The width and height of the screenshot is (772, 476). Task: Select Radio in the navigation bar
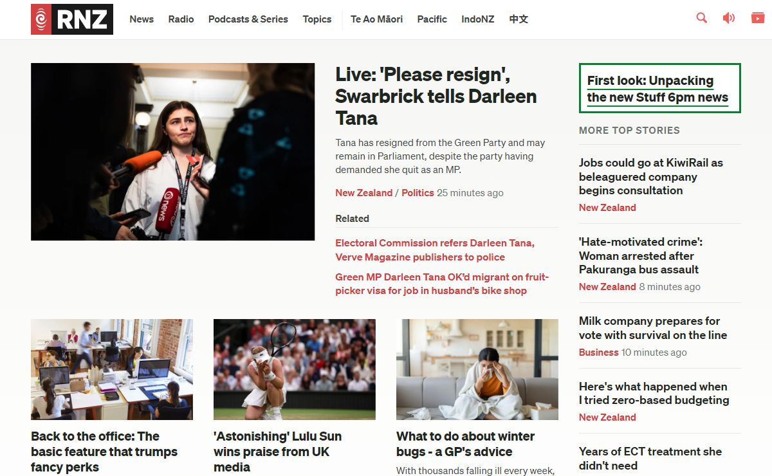point(181,19)
